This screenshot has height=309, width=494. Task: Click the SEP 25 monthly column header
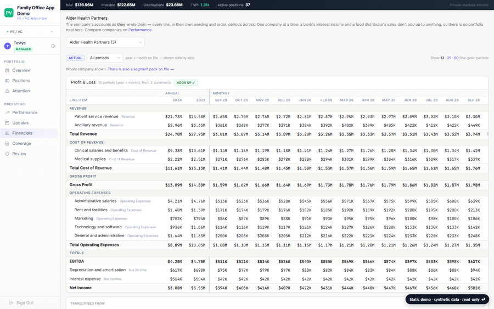click(x=221, y=100)
